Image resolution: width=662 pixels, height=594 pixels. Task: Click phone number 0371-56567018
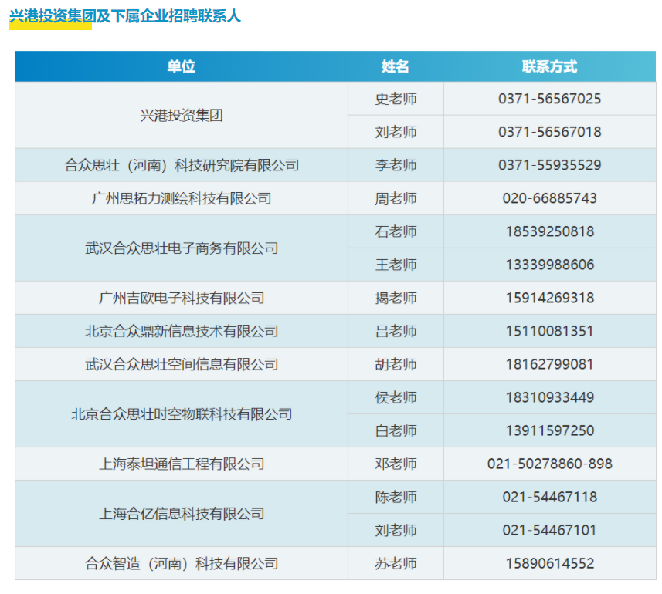click(x=550, y=132)
